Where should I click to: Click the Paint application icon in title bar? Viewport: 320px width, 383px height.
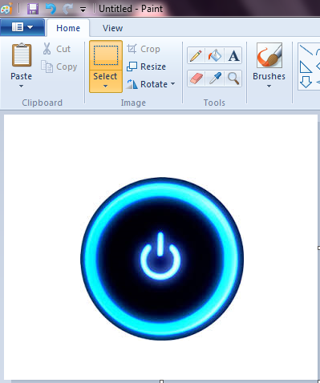click(6, 9)
